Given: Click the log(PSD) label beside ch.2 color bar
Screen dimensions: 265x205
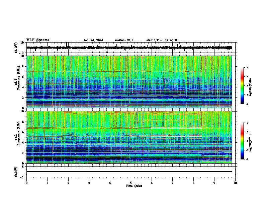Looking at the screenshot, I should (251, 142).
